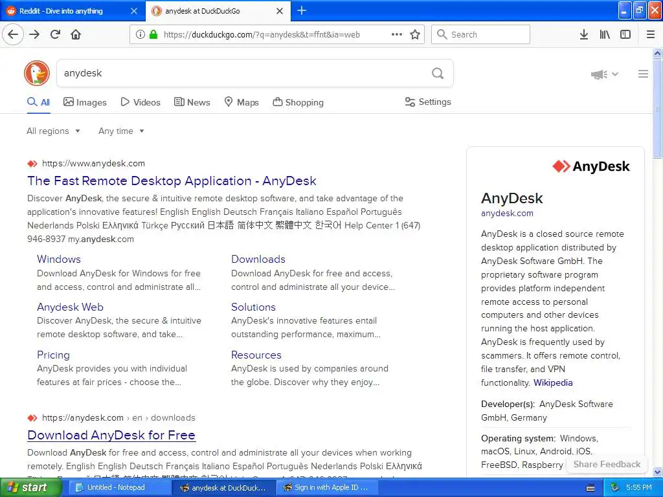Open the Windows start button

click(x=30, y=488)
